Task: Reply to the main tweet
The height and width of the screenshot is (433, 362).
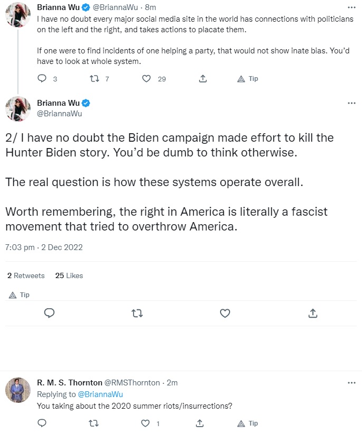Action: click(50, 313)
